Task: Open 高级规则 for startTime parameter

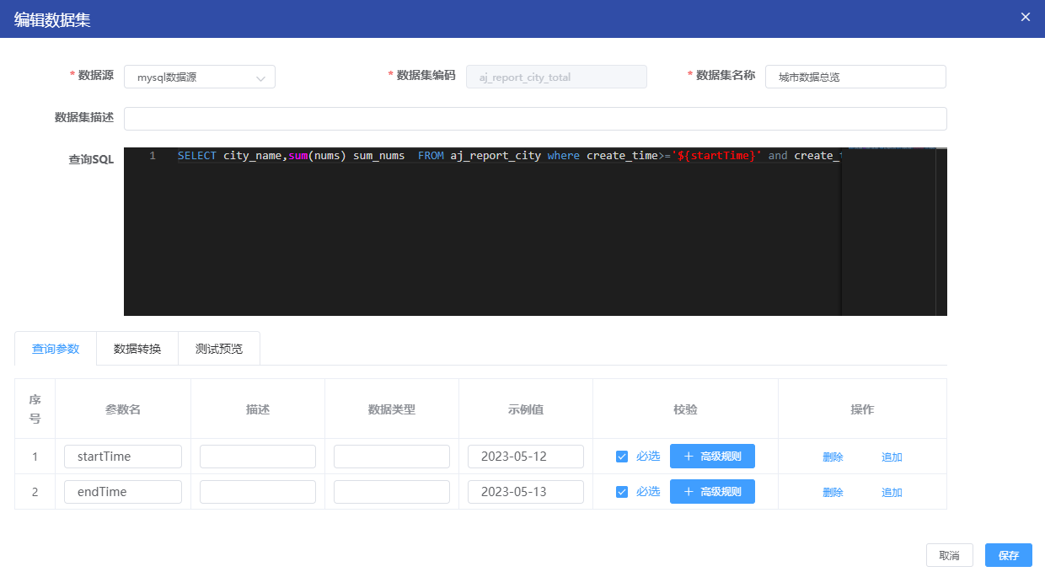Action: (712, 457)
